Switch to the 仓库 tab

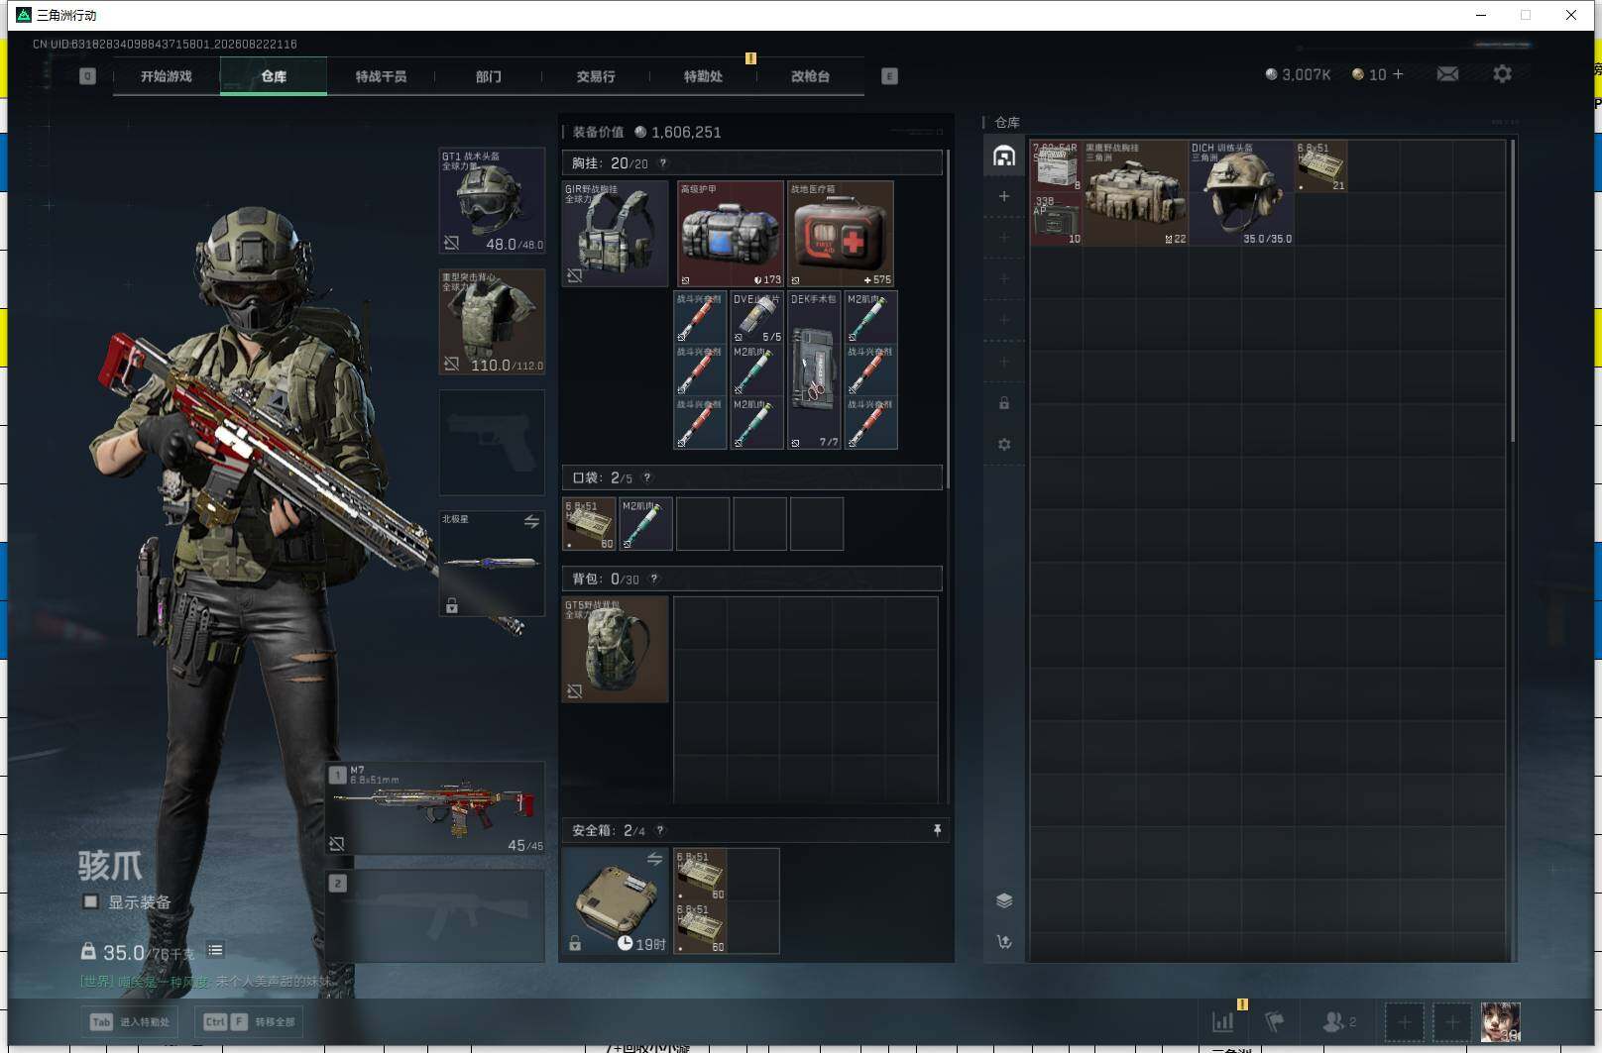pos(274,76)
